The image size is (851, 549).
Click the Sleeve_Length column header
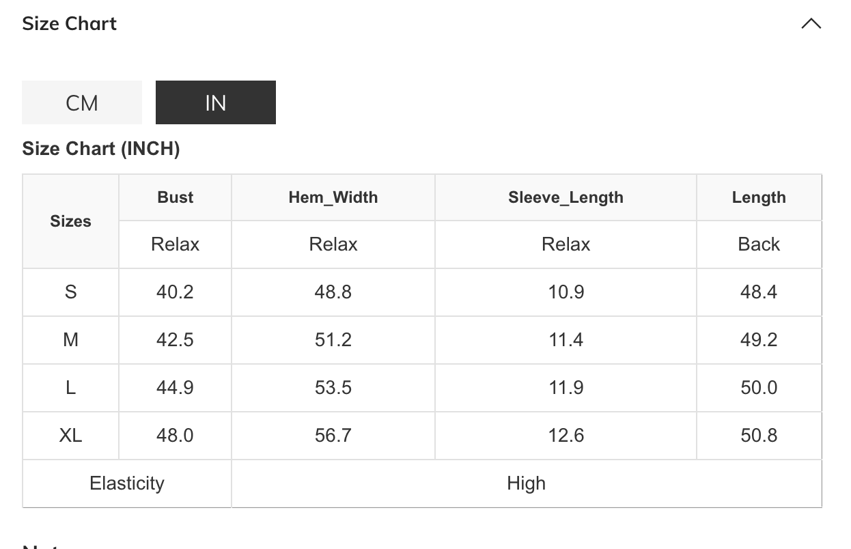click(x=566, y=197)
